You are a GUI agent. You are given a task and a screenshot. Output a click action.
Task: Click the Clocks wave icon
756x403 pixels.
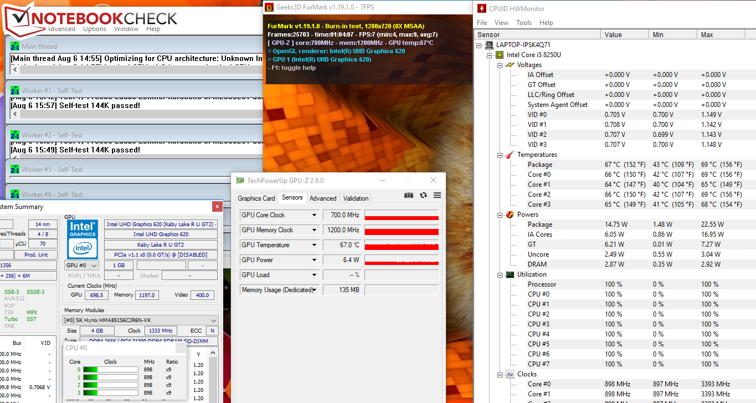510,374
